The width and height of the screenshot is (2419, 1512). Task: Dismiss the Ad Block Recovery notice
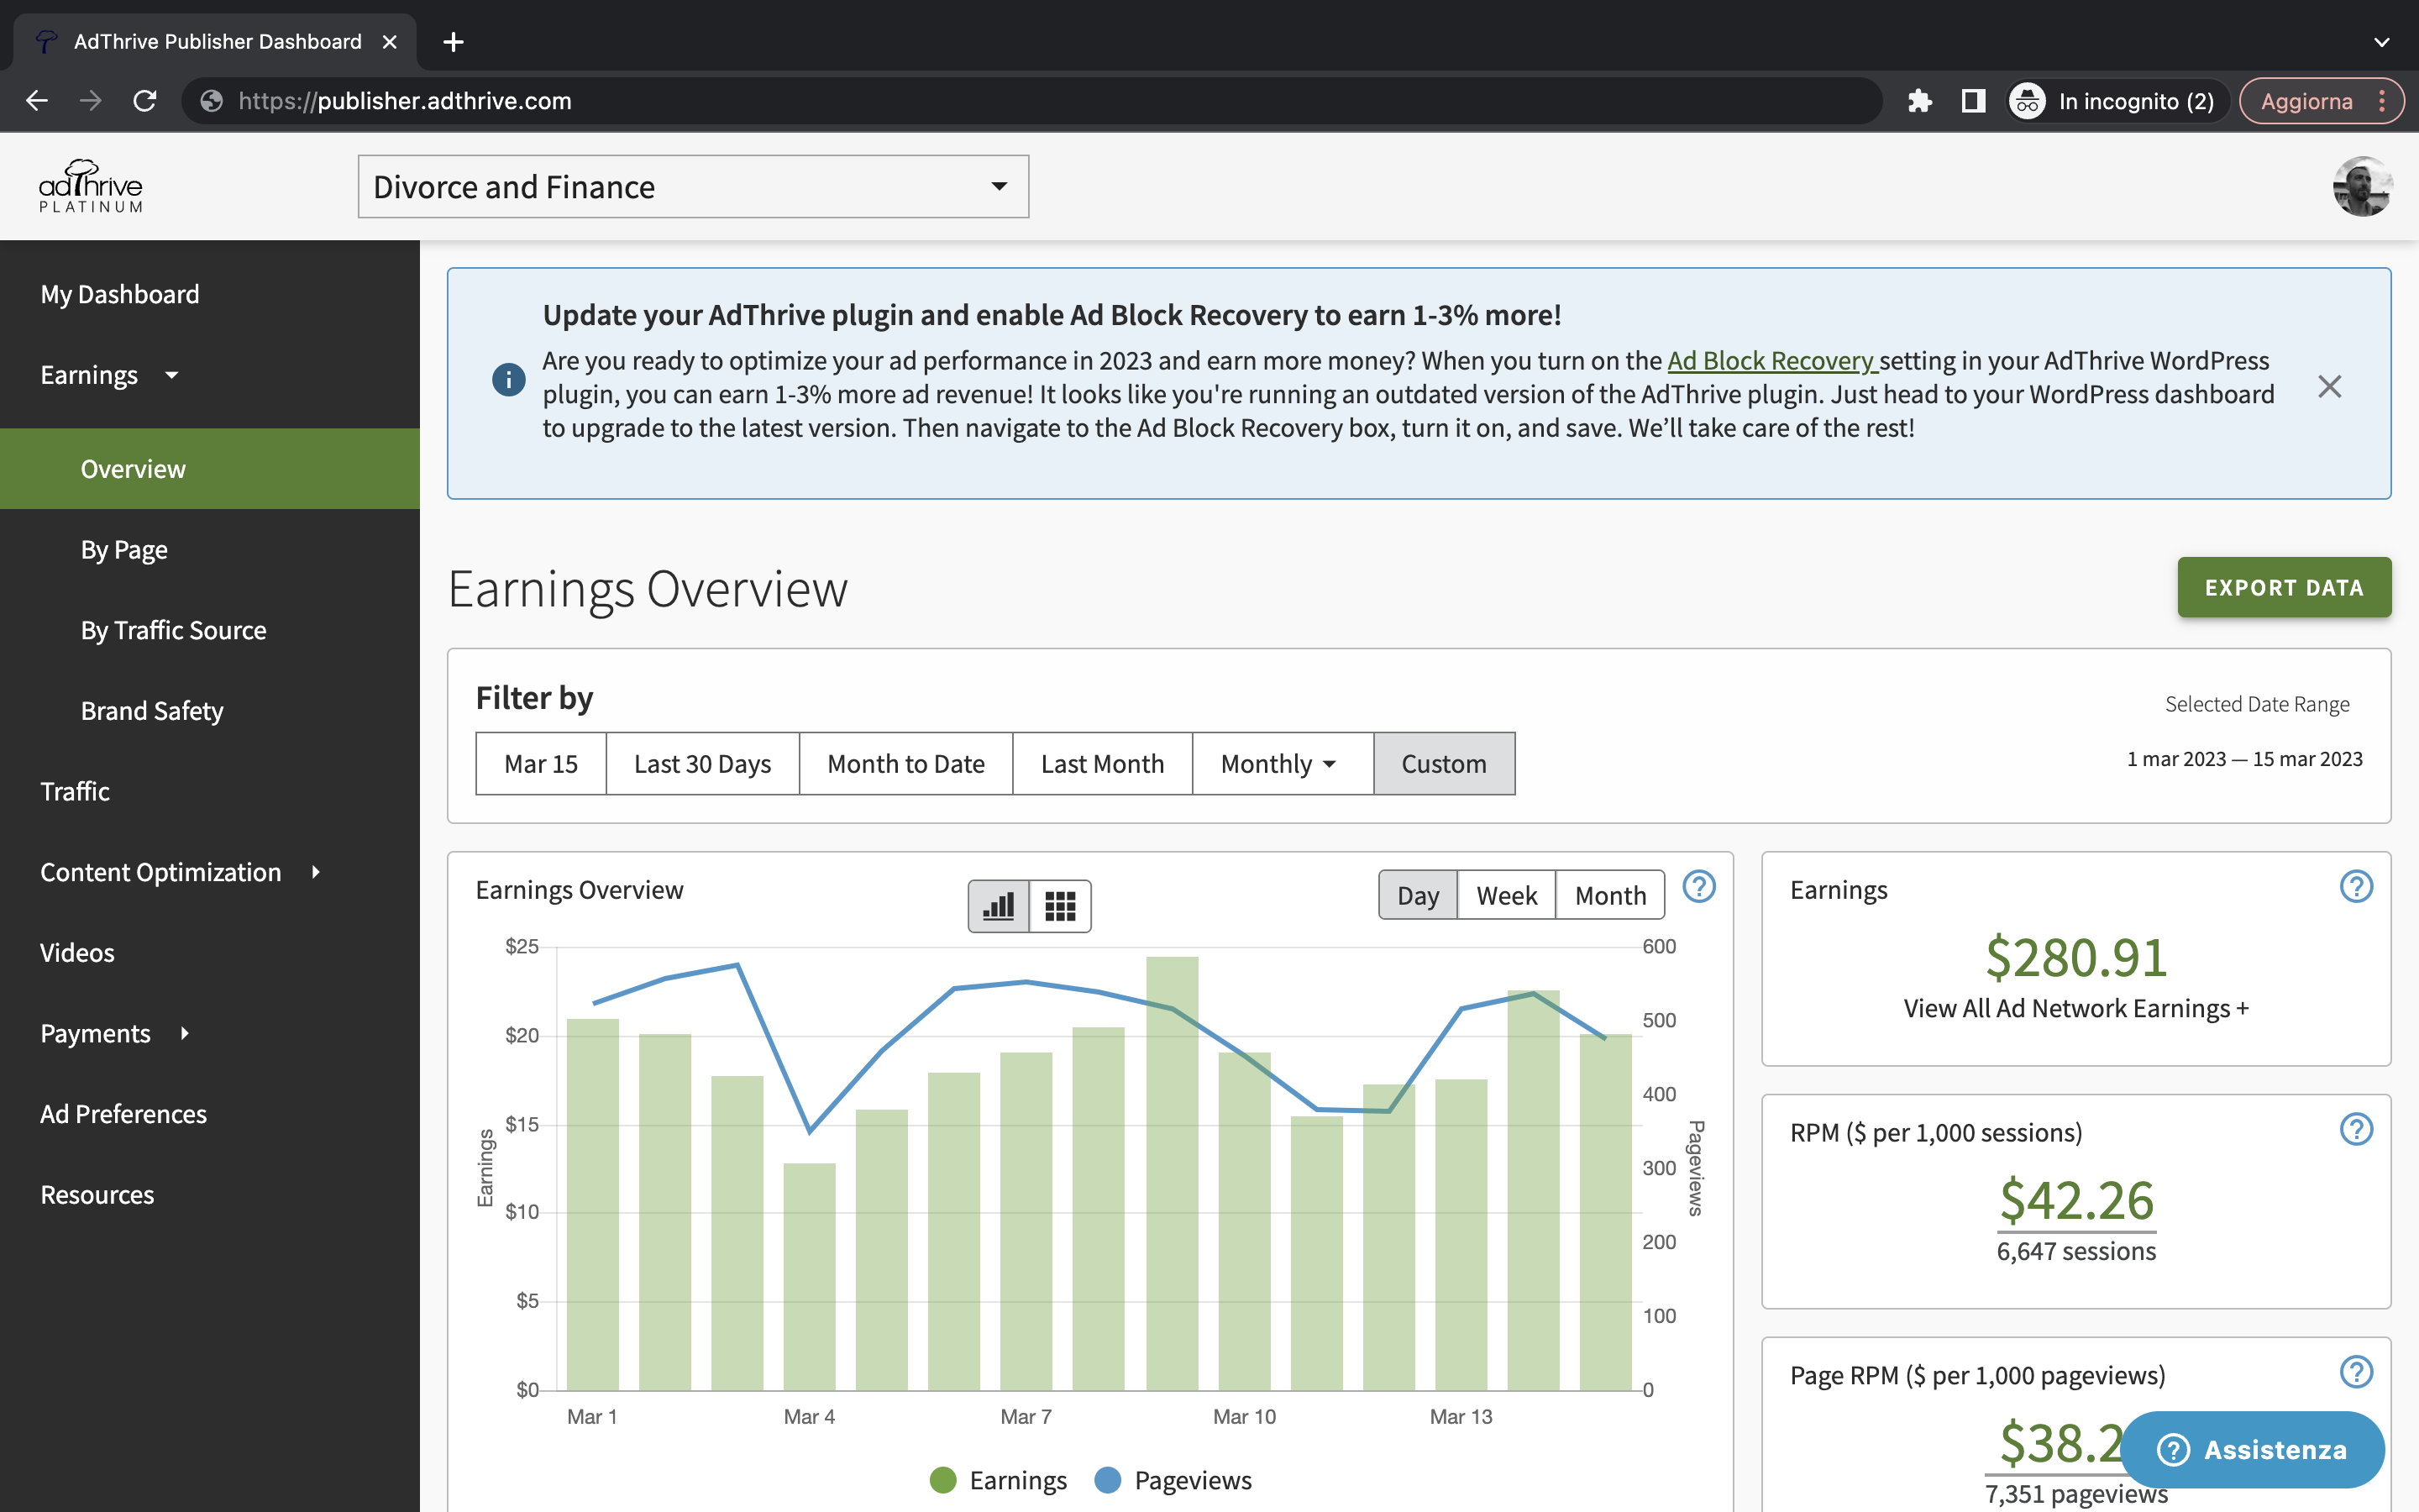click(2329, 386)
